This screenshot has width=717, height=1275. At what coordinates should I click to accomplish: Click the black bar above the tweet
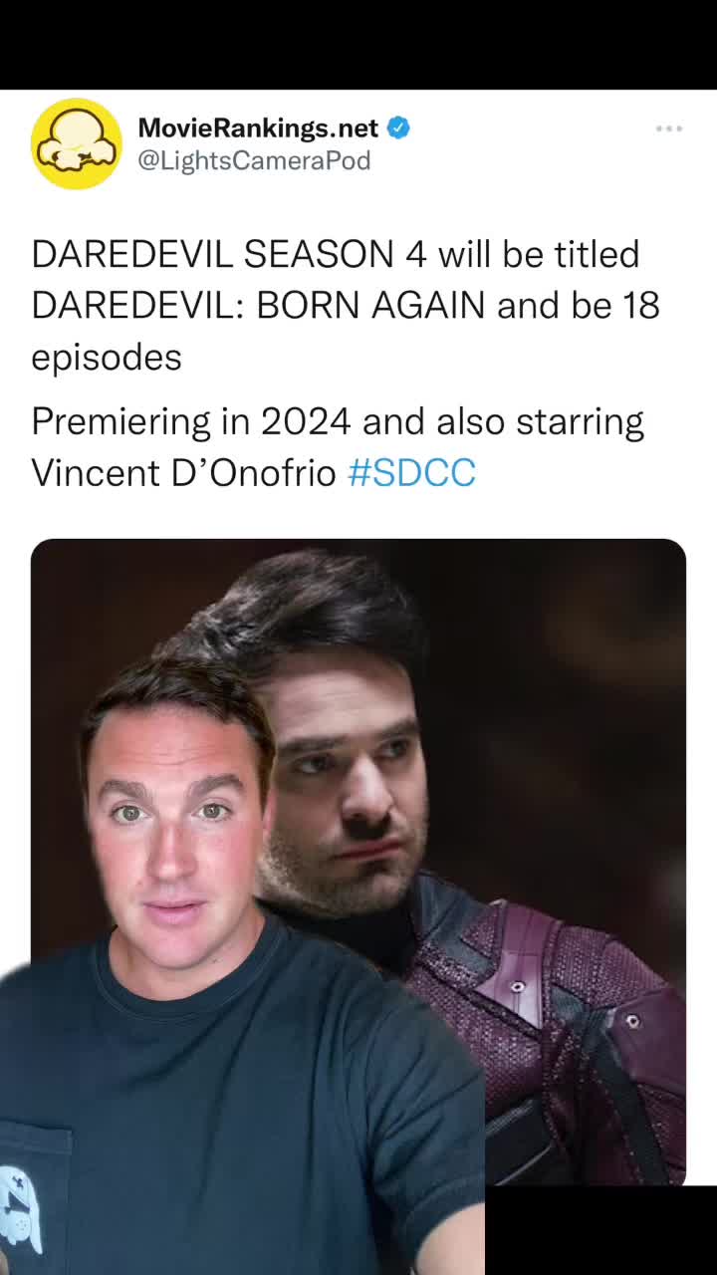click(358, 45)
